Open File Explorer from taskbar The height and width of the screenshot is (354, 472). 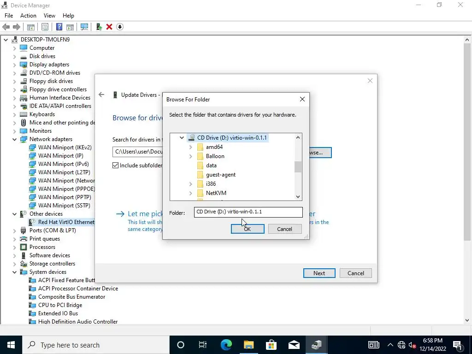(x=248, y=345)
